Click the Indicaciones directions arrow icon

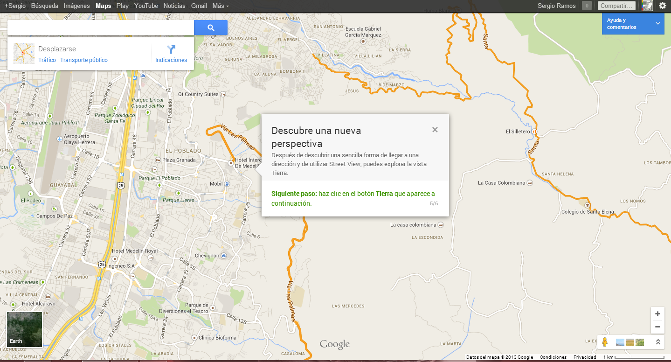171,49
